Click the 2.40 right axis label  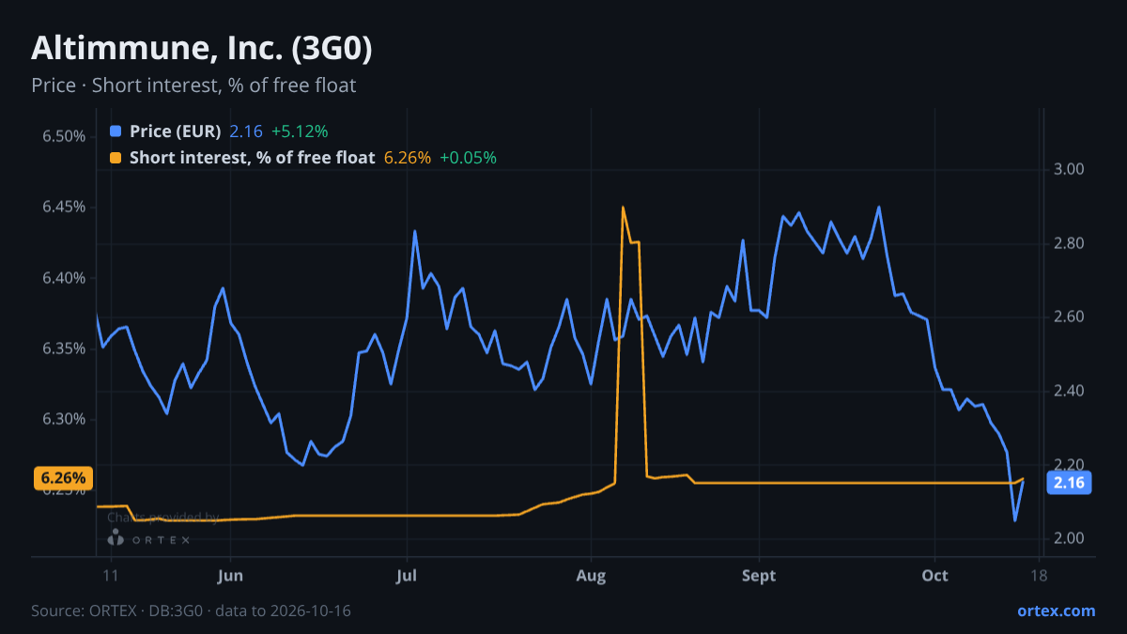click(1070, 391)
